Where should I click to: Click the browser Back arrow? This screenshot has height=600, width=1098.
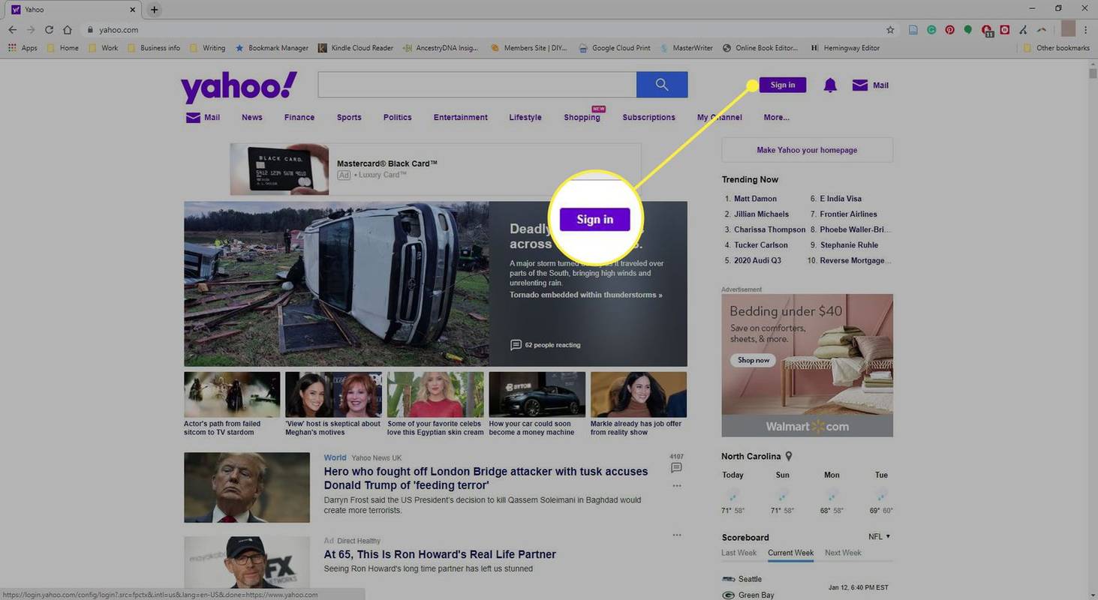12,30
